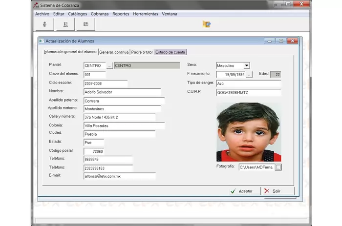This screenshot has width=342, height=226.
Task: Click the Ciudad field with Puebla
Action: click(120, 134)
